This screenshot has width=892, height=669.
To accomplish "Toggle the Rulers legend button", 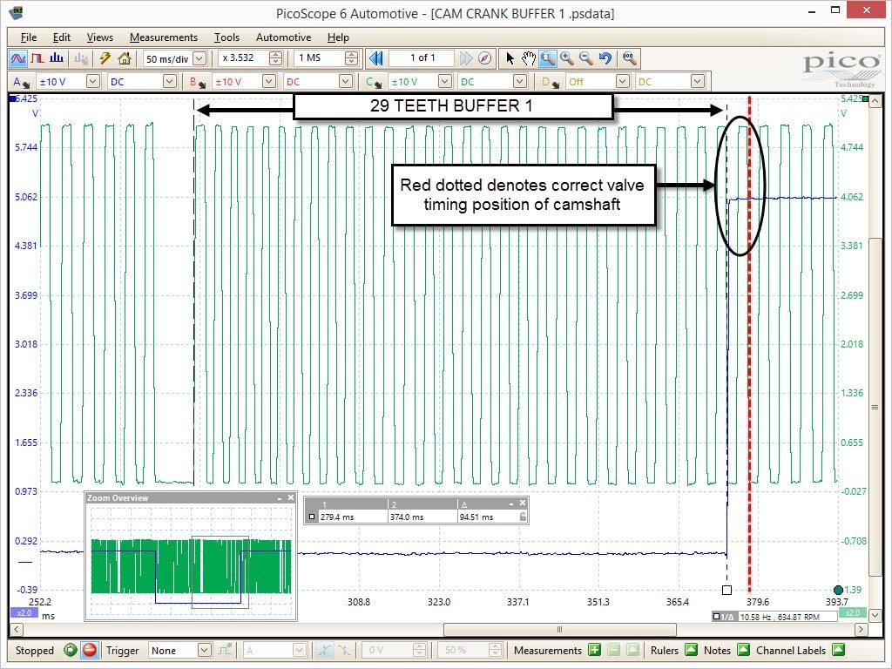I will [x=691, y=650].
